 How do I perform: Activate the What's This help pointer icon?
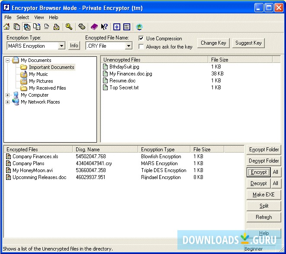[104, 27]
